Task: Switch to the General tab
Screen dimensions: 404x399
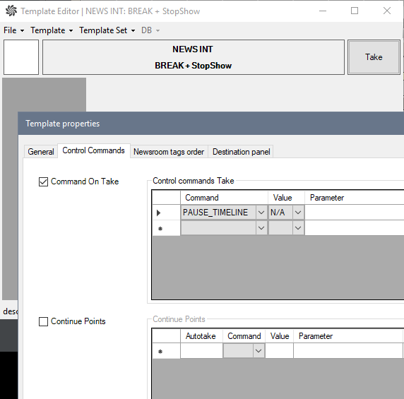Action: point(41,151)
